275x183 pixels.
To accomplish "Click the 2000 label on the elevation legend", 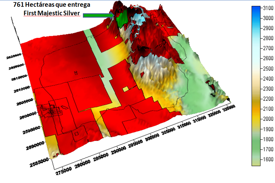I will 268,119.
